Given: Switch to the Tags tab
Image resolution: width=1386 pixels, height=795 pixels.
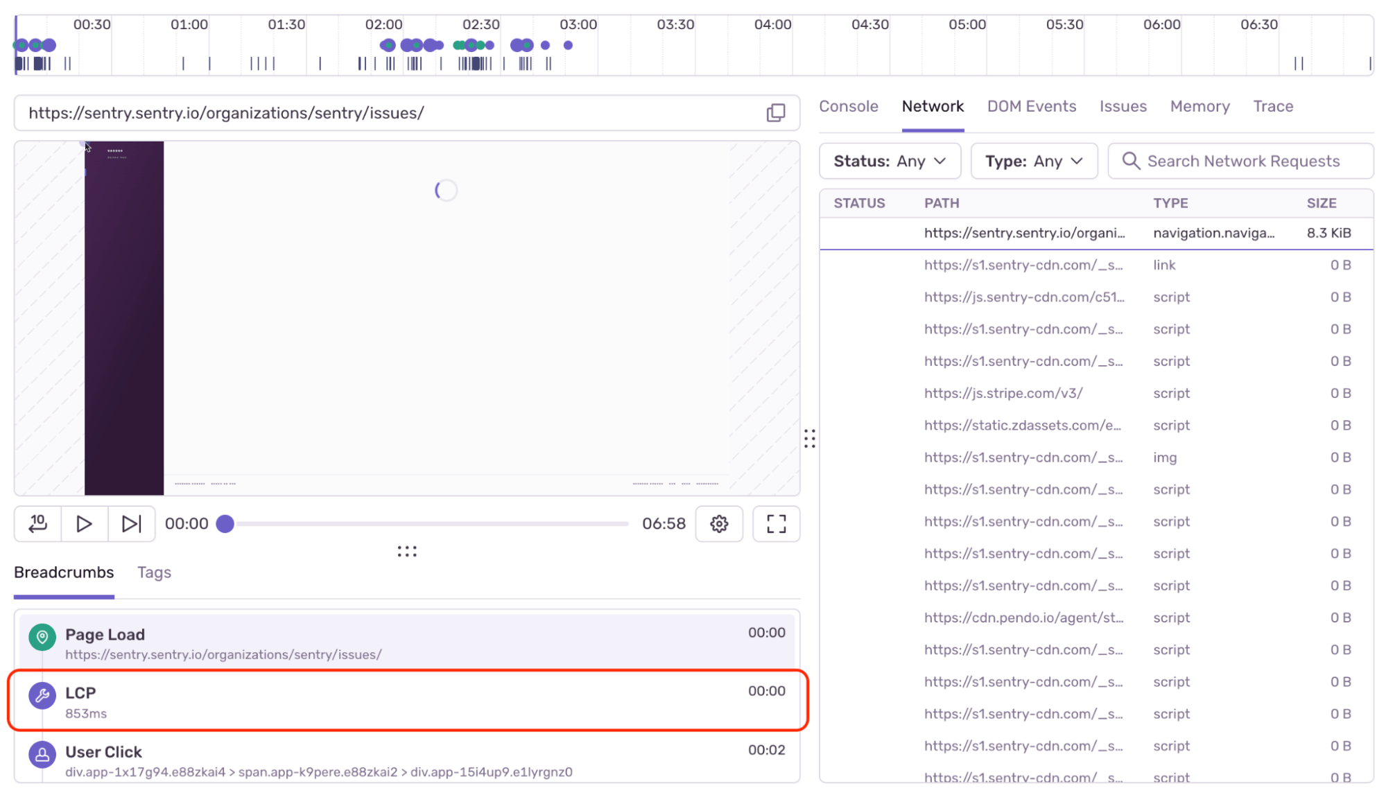Looking at the screenshot, I should [153, 573].
